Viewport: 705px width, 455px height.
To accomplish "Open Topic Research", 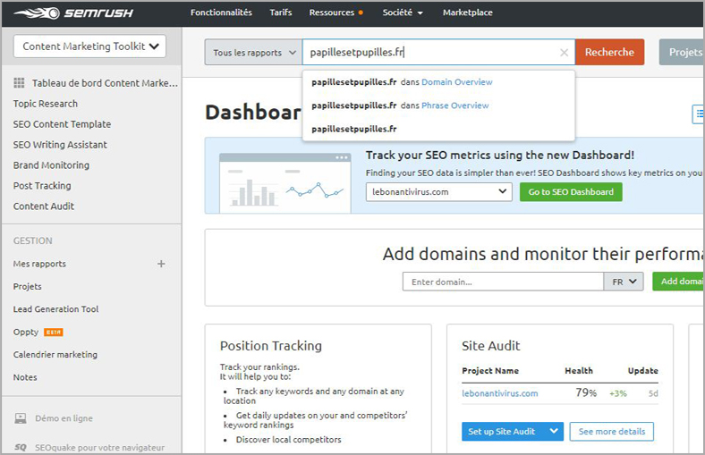I will (46, 104).
